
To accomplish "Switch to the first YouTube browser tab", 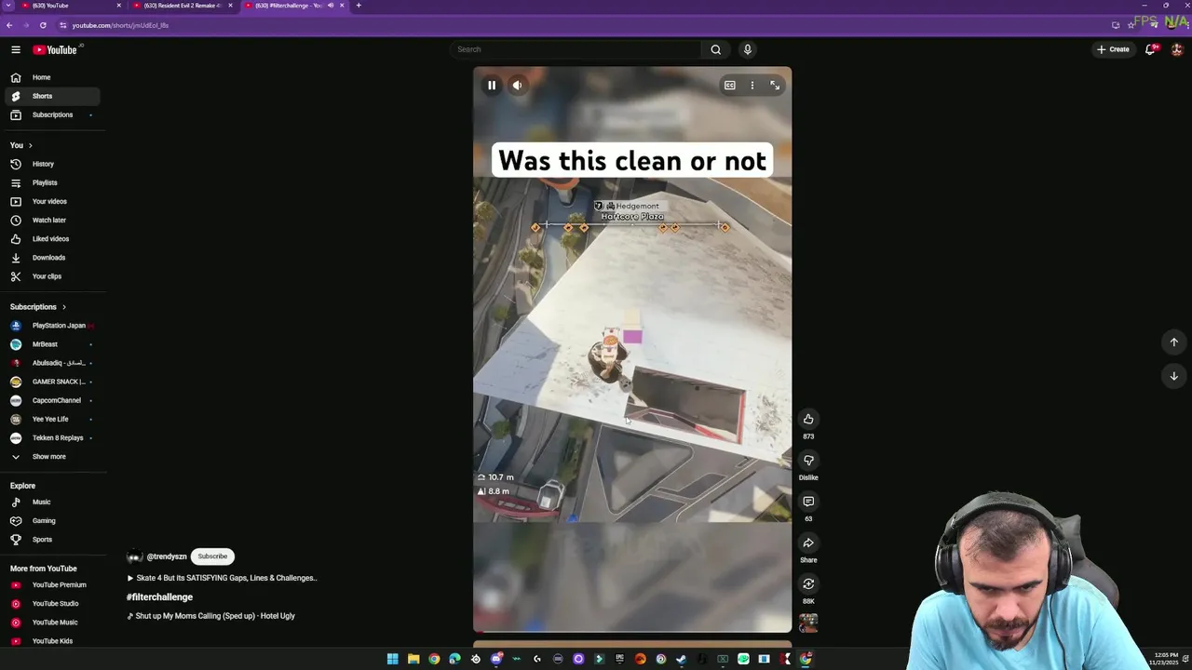I will (x=70, y=6).
